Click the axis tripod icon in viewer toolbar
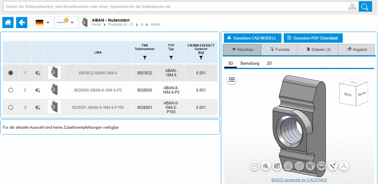378x184 pixels. tap(344, 166)
